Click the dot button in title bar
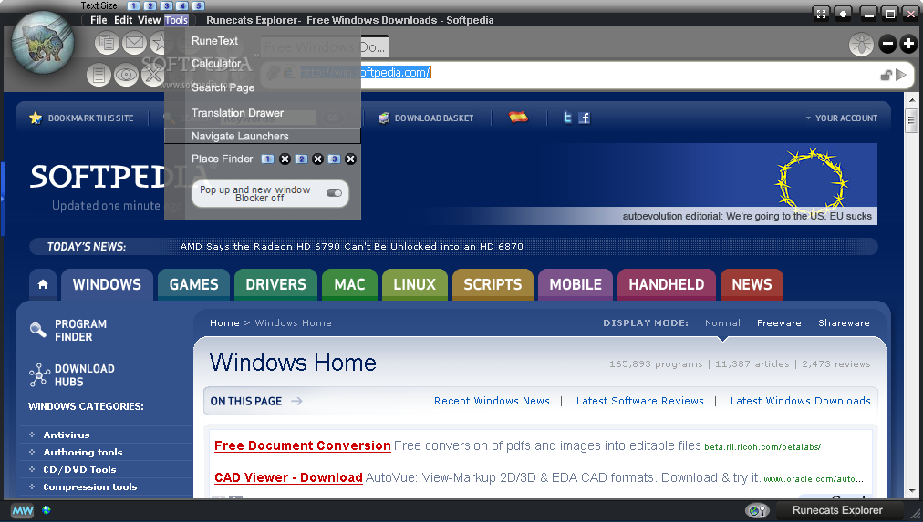923x522 pixels. click(844, 13)
